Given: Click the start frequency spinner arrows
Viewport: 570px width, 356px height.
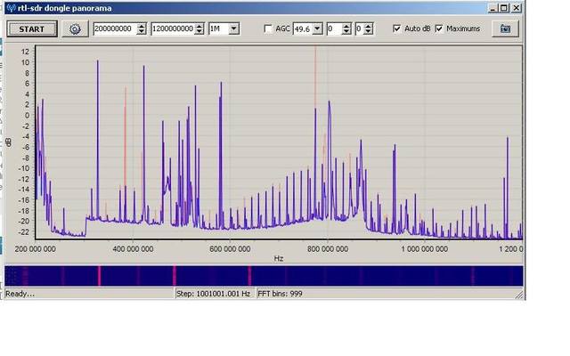Looking at the screenshot, I should pos(142,28).
